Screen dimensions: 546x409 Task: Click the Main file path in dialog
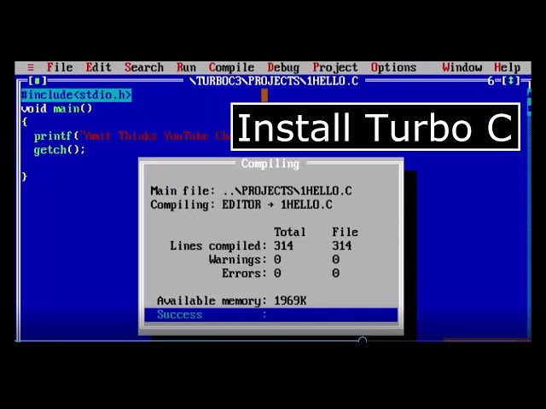[287, 191]
